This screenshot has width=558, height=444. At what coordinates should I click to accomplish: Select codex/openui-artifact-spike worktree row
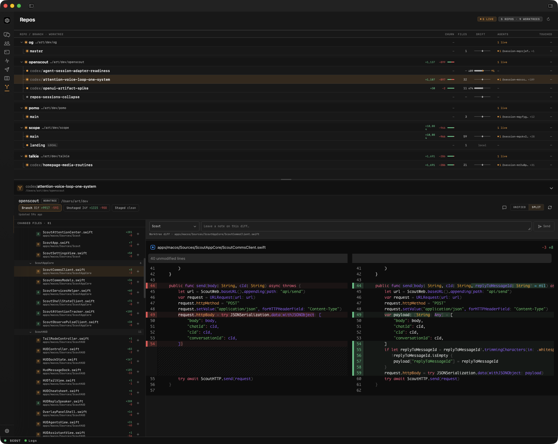[x=286, y=88]
